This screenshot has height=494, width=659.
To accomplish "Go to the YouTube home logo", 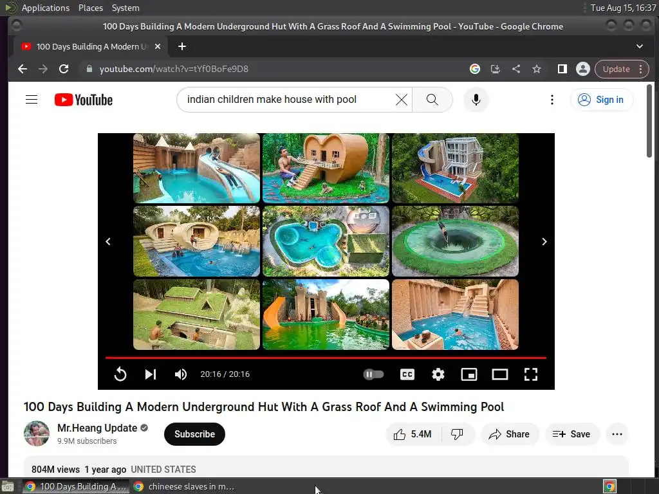I will (84, 100).
